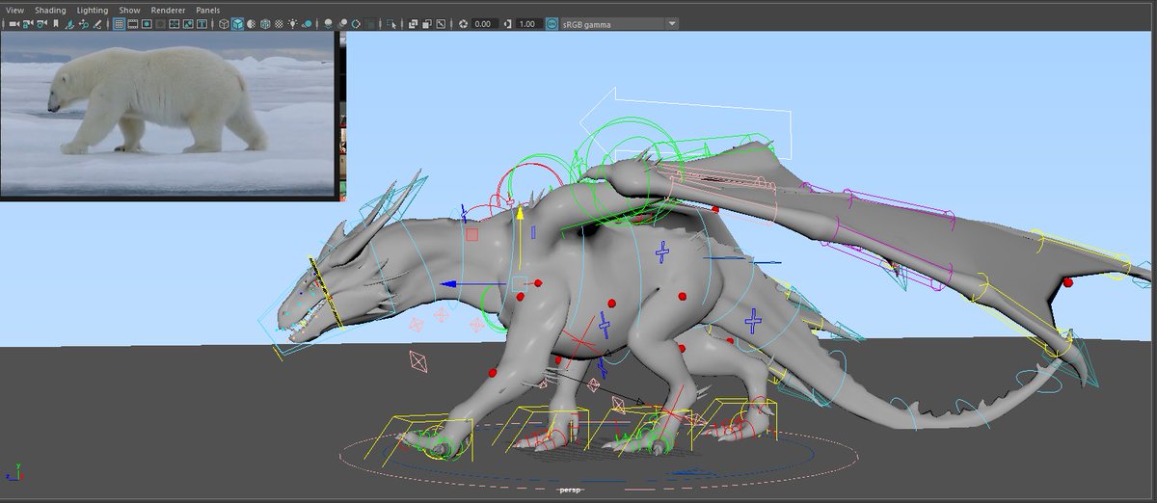Open the Lighting menu
The image size is (1157, 503).
pos(93,10)
